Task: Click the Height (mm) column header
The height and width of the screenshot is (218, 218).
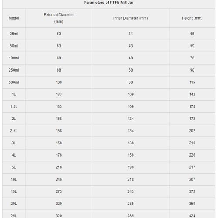Action: tap(192, 18)
